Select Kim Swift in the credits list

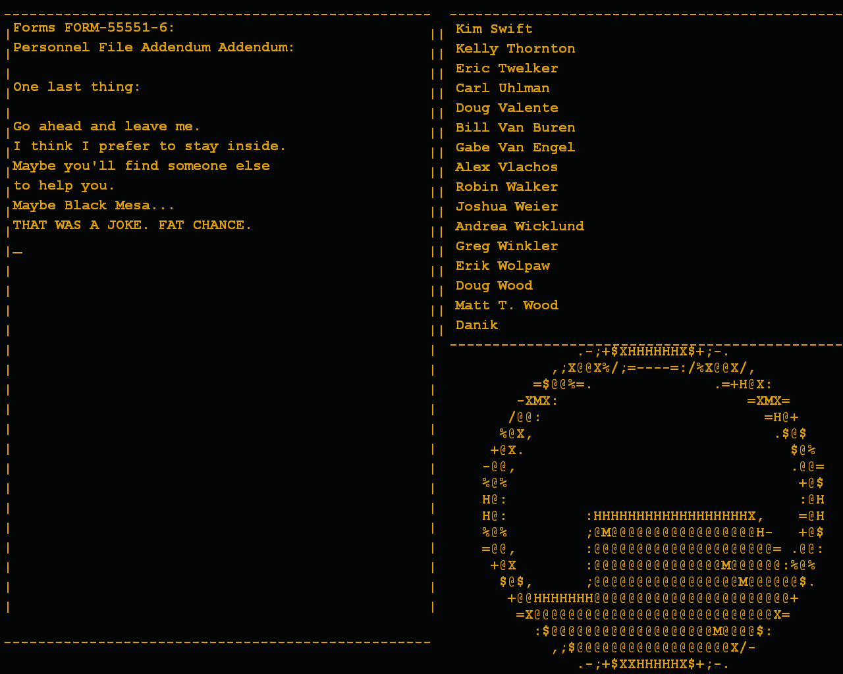tap(494, 29)
